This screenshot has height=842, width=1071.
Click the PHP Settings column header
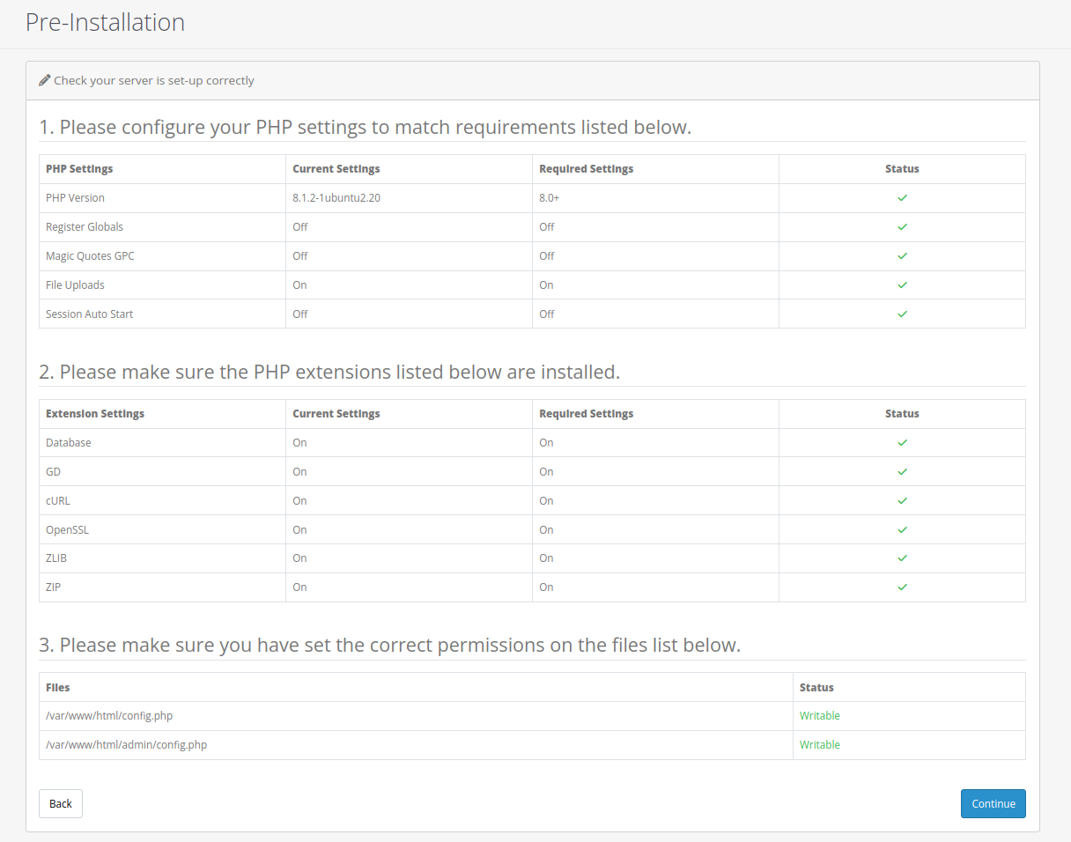(x=79, y=169)
